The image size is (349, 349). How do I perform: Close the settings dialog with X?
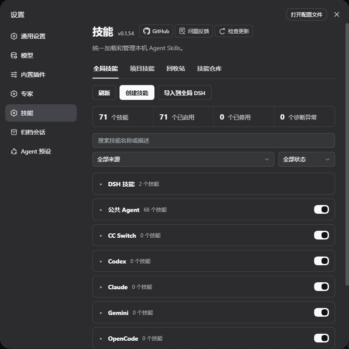pos(336,14)
